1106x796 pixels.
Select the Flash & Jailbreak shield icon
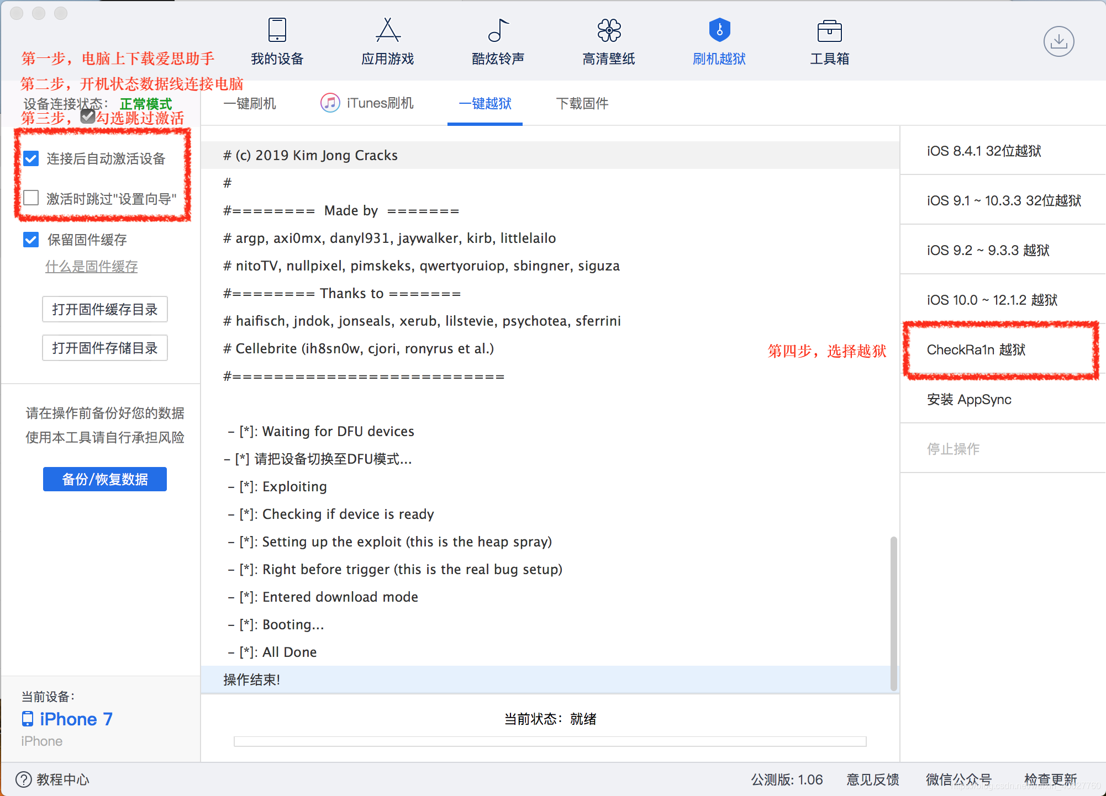[x=719, y=30]
